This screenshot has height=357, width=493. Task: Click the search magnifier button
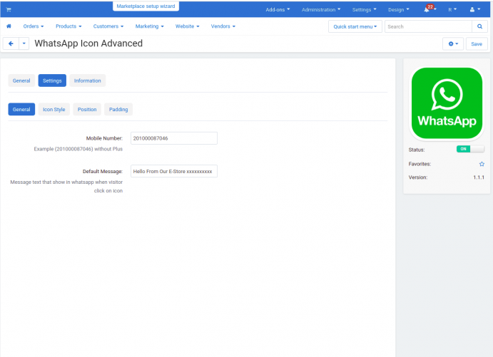(x=479, y=26)
